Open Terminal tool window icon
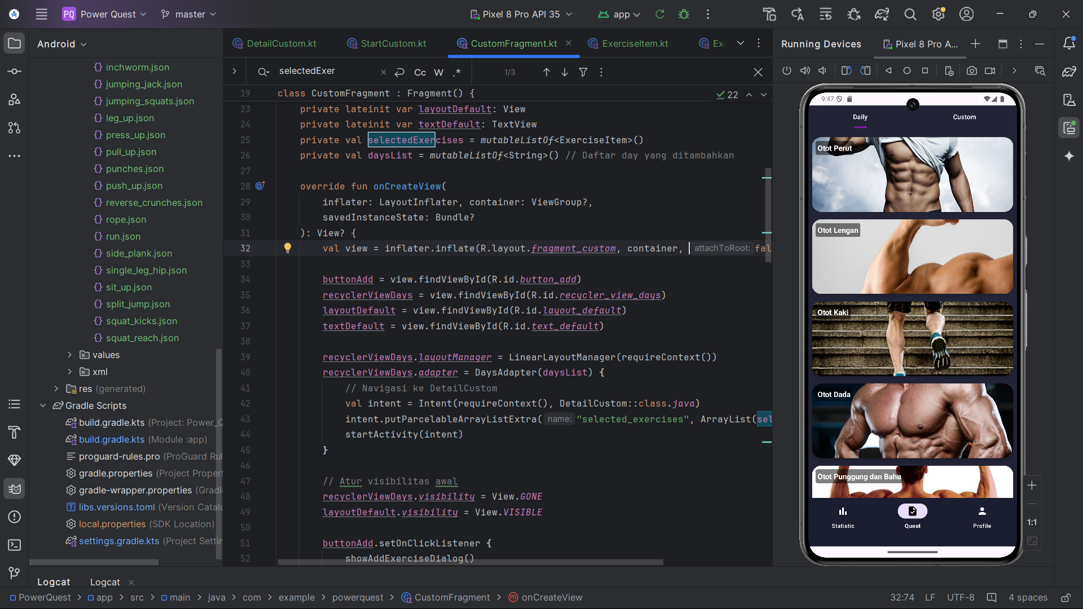 point(15,545)
